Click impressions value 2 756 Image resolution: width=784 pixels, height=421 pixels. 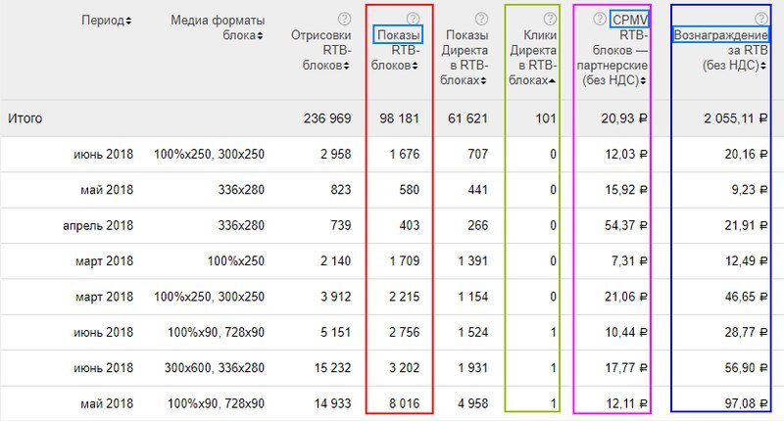point(404,332)
